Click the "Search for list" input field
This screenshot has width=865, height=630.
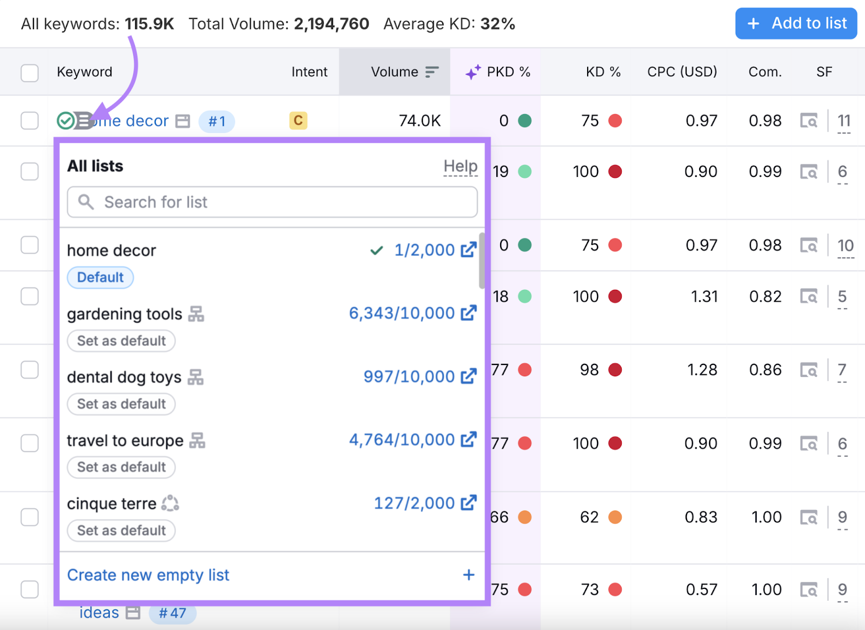pos(270,202)
